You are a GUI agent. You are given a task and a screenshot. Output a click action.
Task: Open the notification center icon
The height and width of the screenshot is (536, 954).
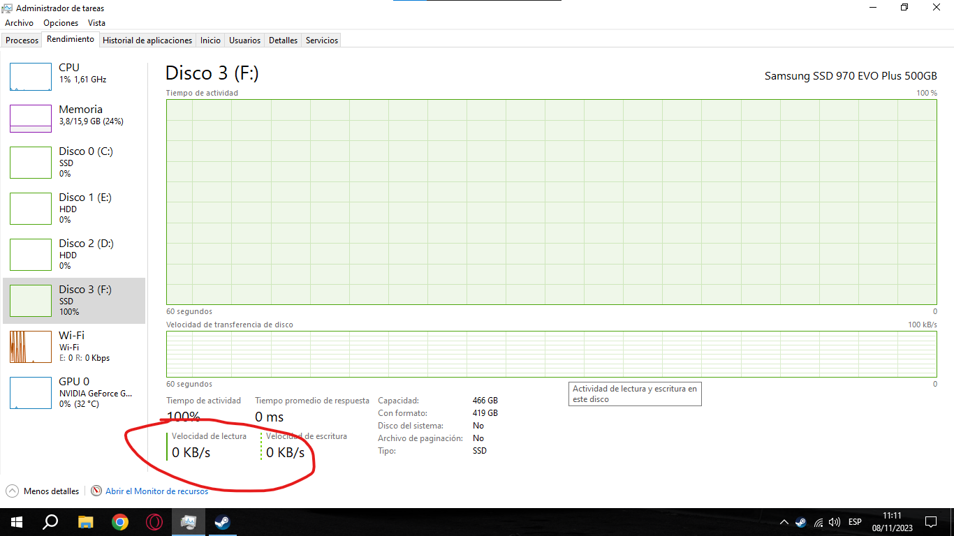click(930, 522)
